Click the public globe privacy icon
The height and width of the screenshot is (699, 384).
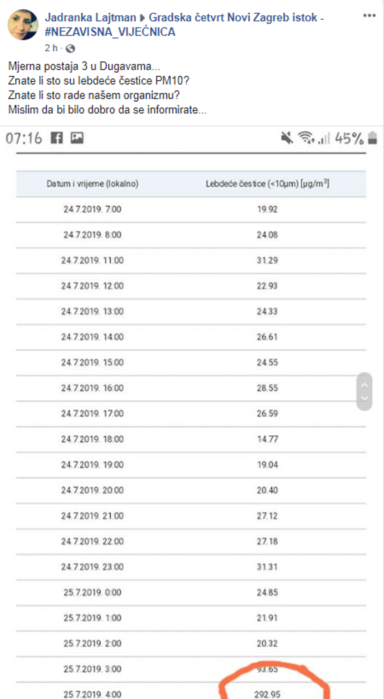point(70,49)
